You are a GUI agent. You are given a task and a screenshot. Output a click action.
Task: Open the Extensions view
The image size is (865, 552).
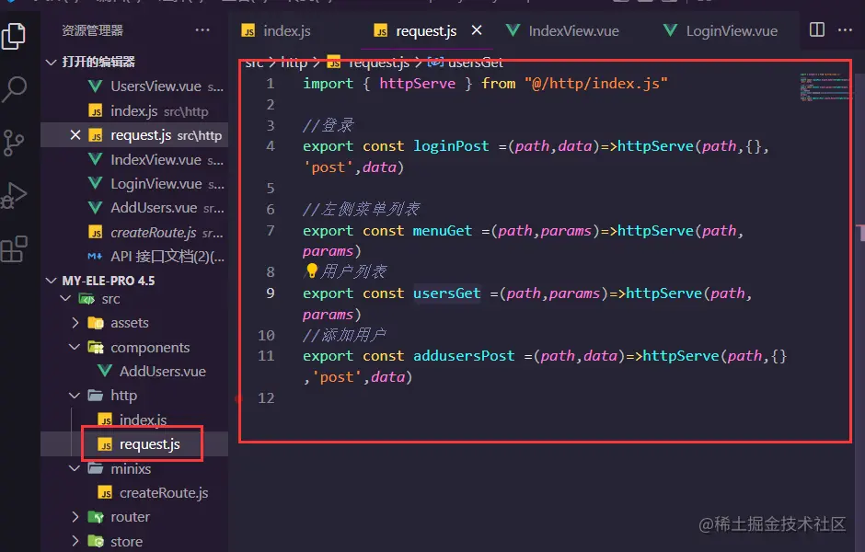14,248
